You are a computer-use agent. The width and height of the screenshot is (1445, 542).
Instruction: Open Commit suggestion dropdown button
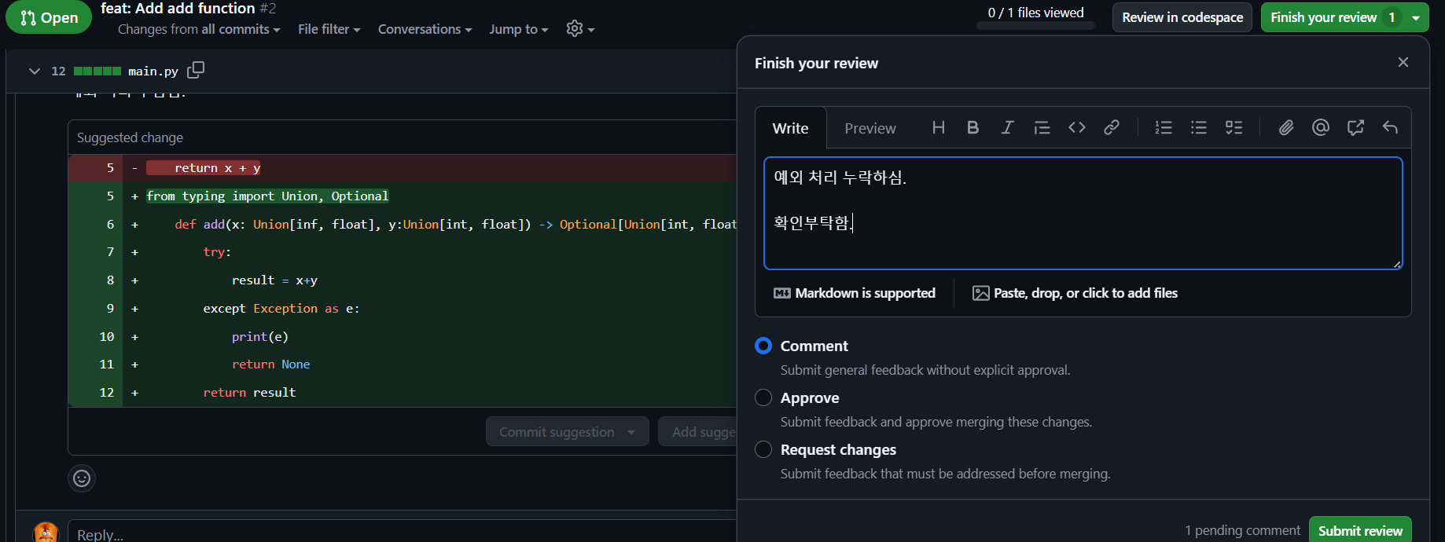pos(568,431)
